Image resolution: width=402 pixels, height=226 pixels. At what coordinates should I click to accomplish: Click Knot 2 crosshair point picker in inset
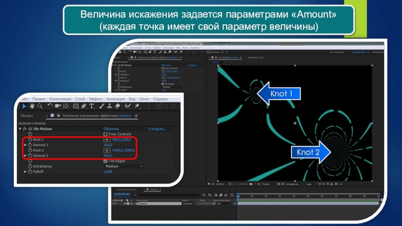[x=107, y=150]
